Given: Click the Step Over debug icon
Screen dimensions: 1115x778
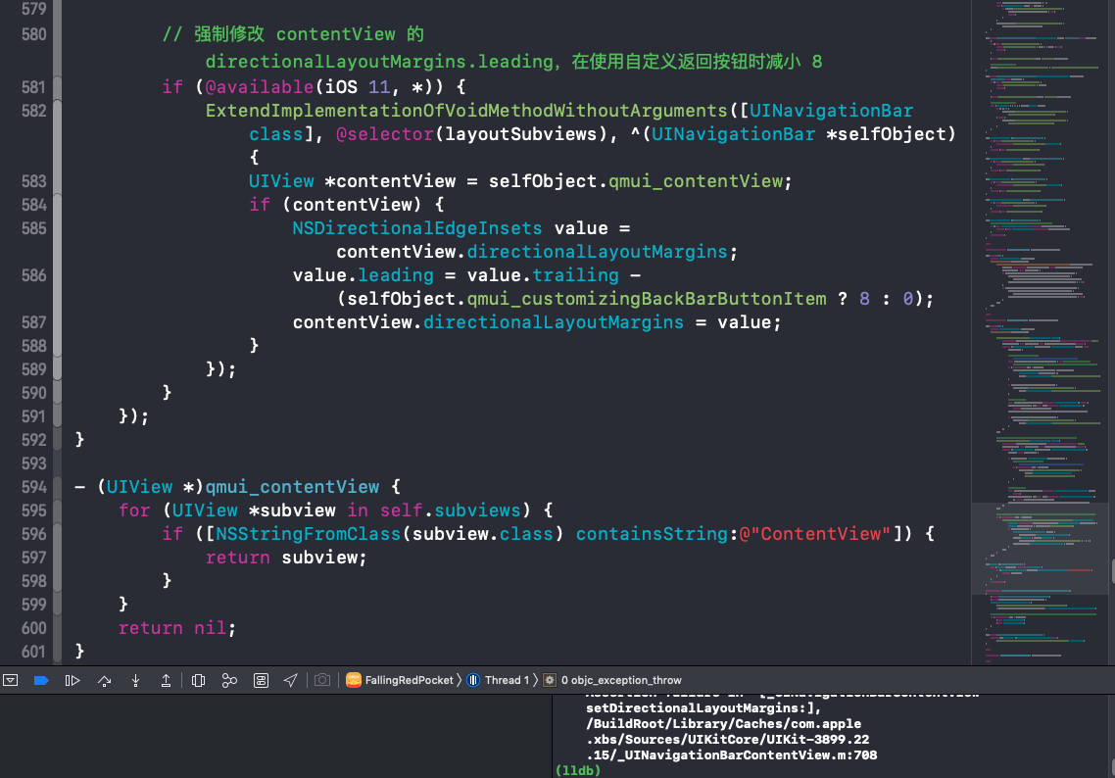Looking at the screenshot, I should point(105,681).
